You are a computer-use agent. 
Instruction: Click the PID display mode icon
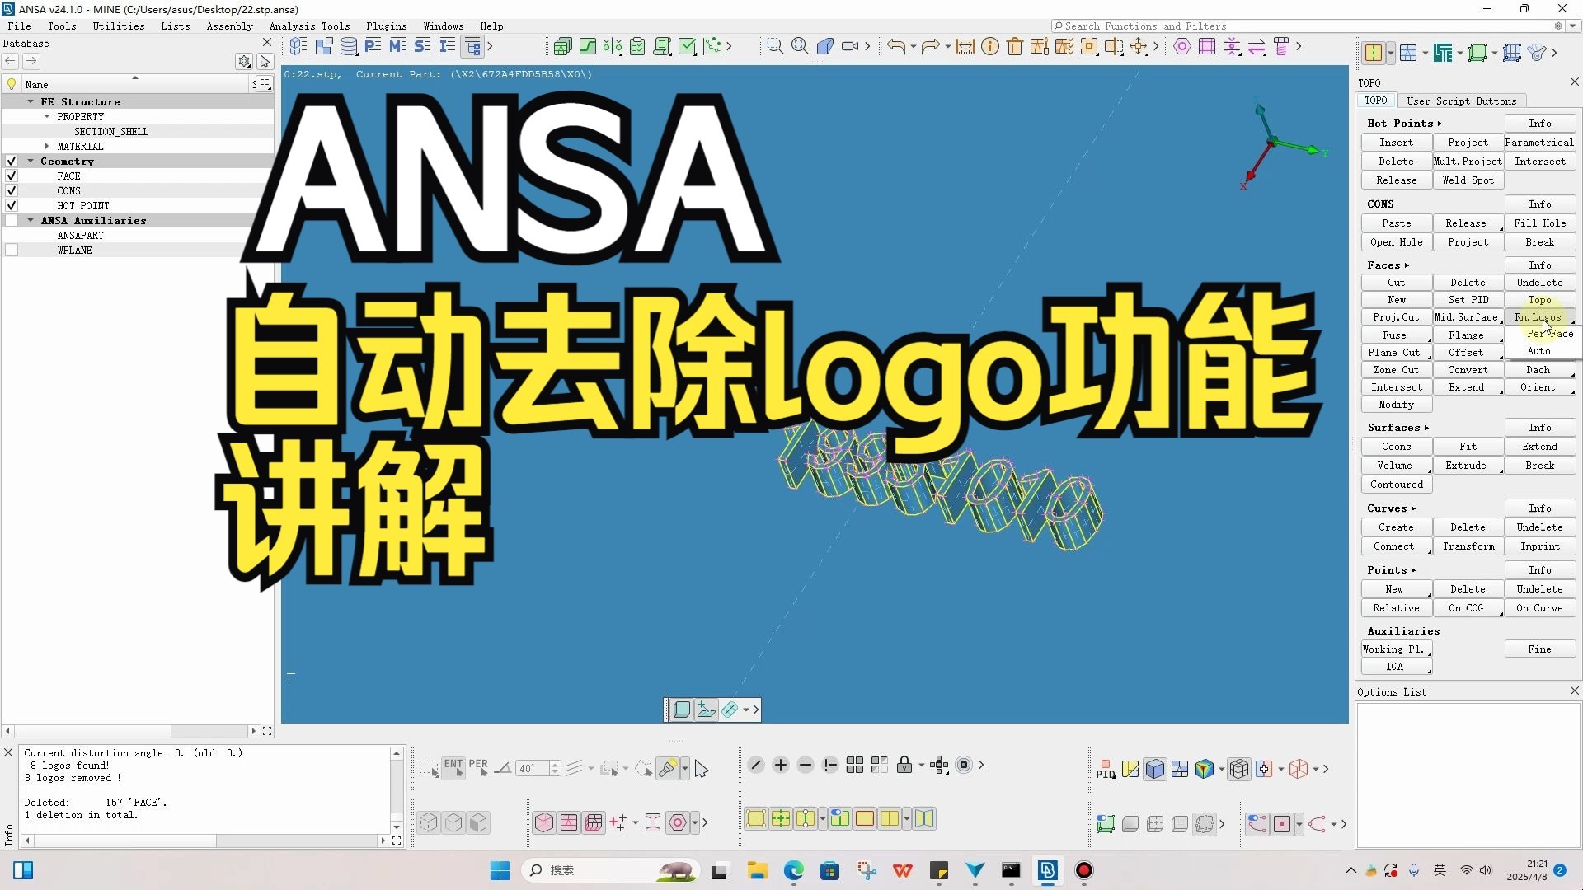1106,770
